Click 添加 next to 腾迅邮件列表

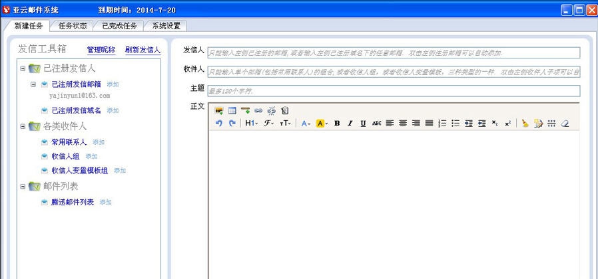tap(106, 202)
